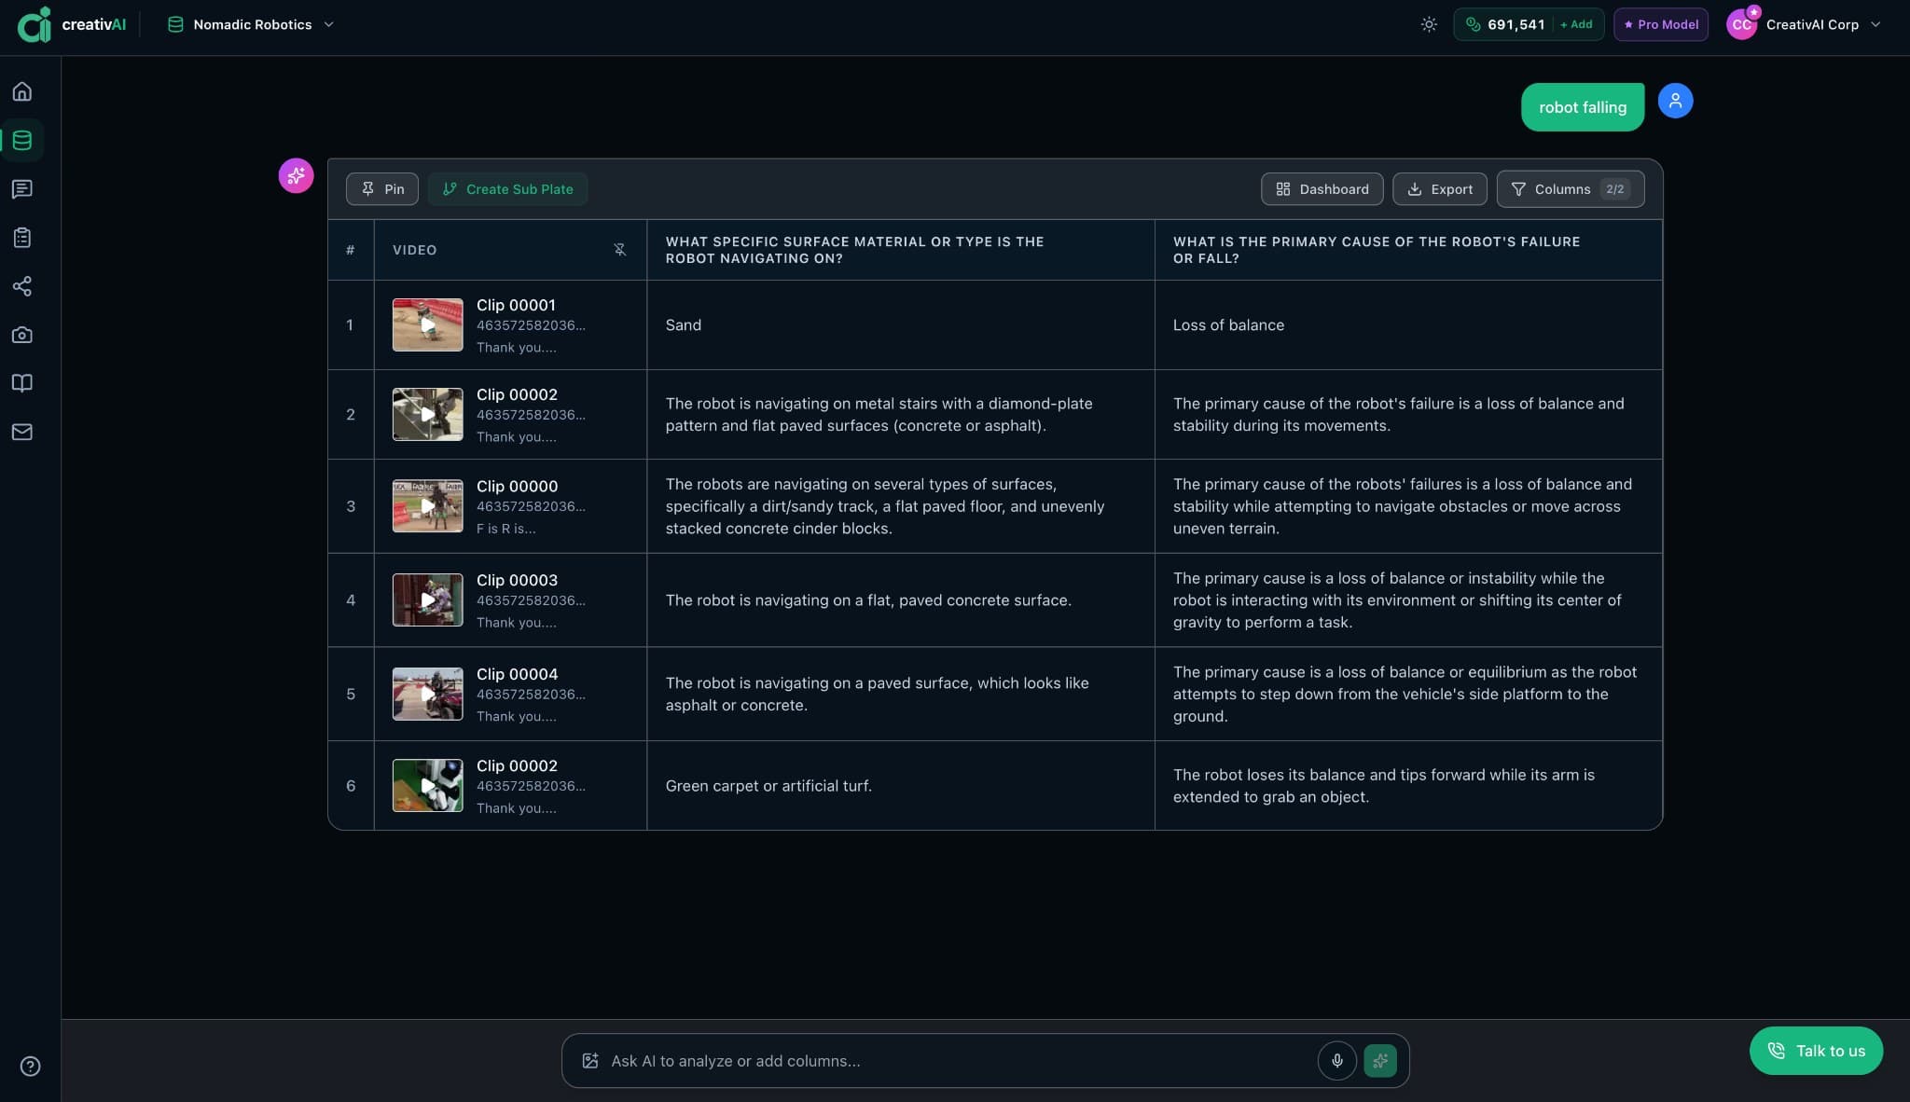This screenshot has height=1102, width=1910.
Task: Click the primary cause column header
Action: click(x=1408, y=250)
